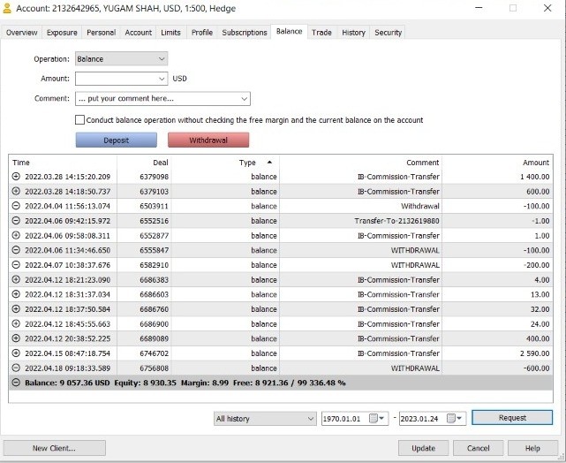This screenshot has width=566, height=463.
Task: Click the minus icon beside deal 6756808
Action: [x=16, y=368]
